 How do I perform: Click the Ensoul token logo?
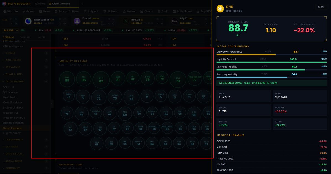77,21
